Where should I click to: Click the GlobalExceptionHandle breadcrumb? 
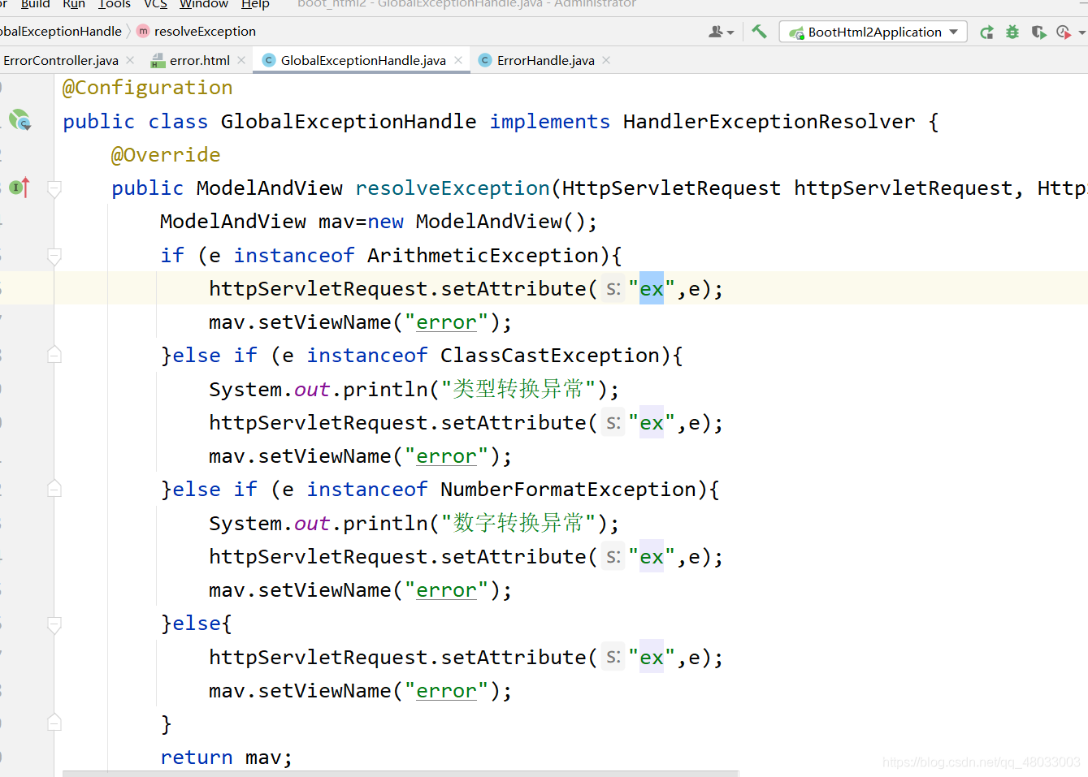[x=60, y=32]
